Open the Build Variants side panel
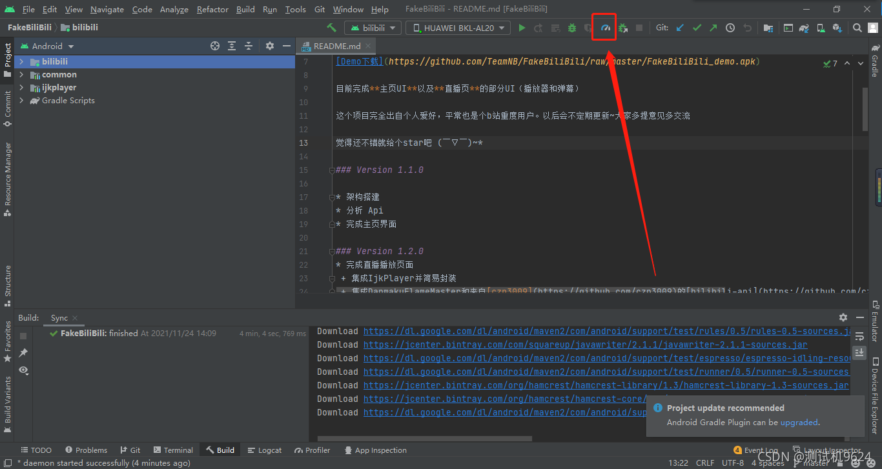882x469 pixels. 7,404
